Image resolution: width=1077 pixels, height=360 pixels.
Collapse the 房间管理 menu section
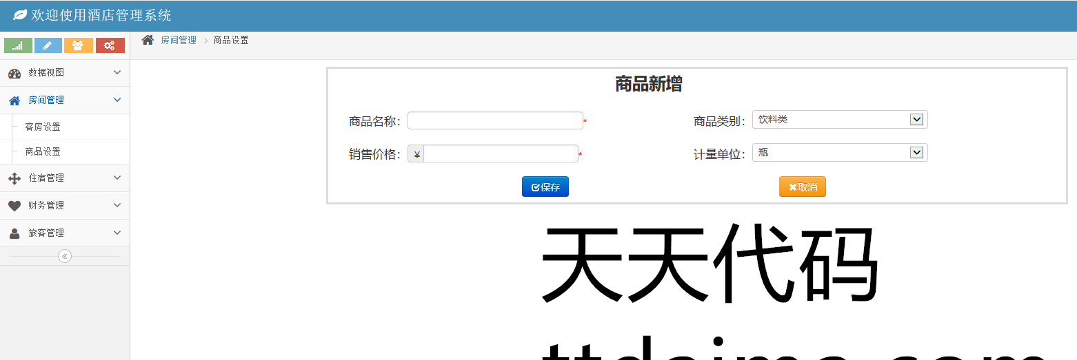pyautogui.click(x=117, y=100)
